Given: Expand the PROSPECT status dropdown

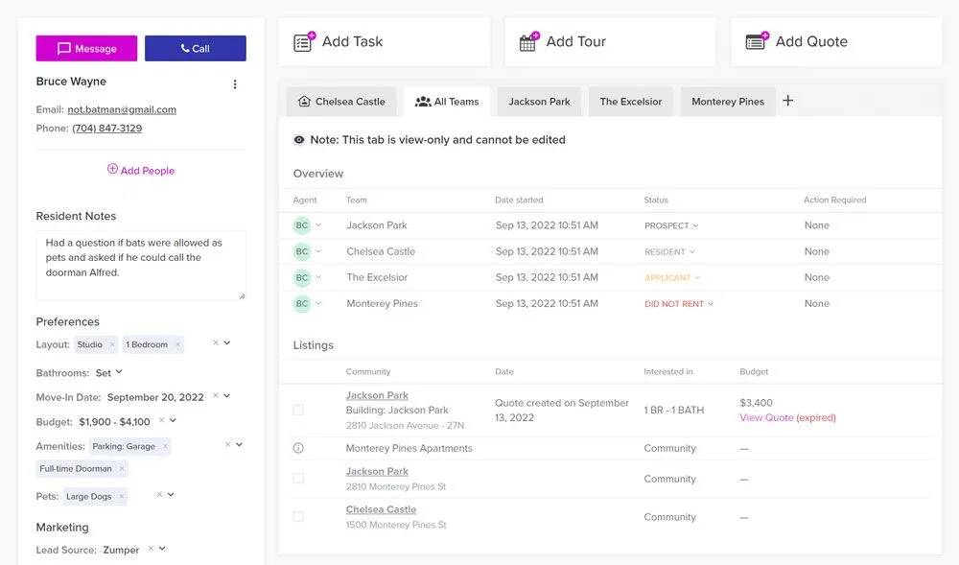Looking at the screenshot, I should (x=671, y=225).
